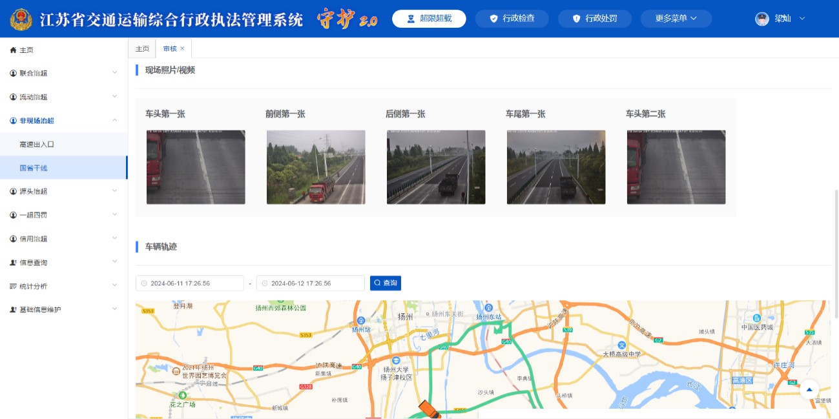Switch to the 主页 tab
The width and height of the screenshot is (839, 419).
click(x=142, y=49)
